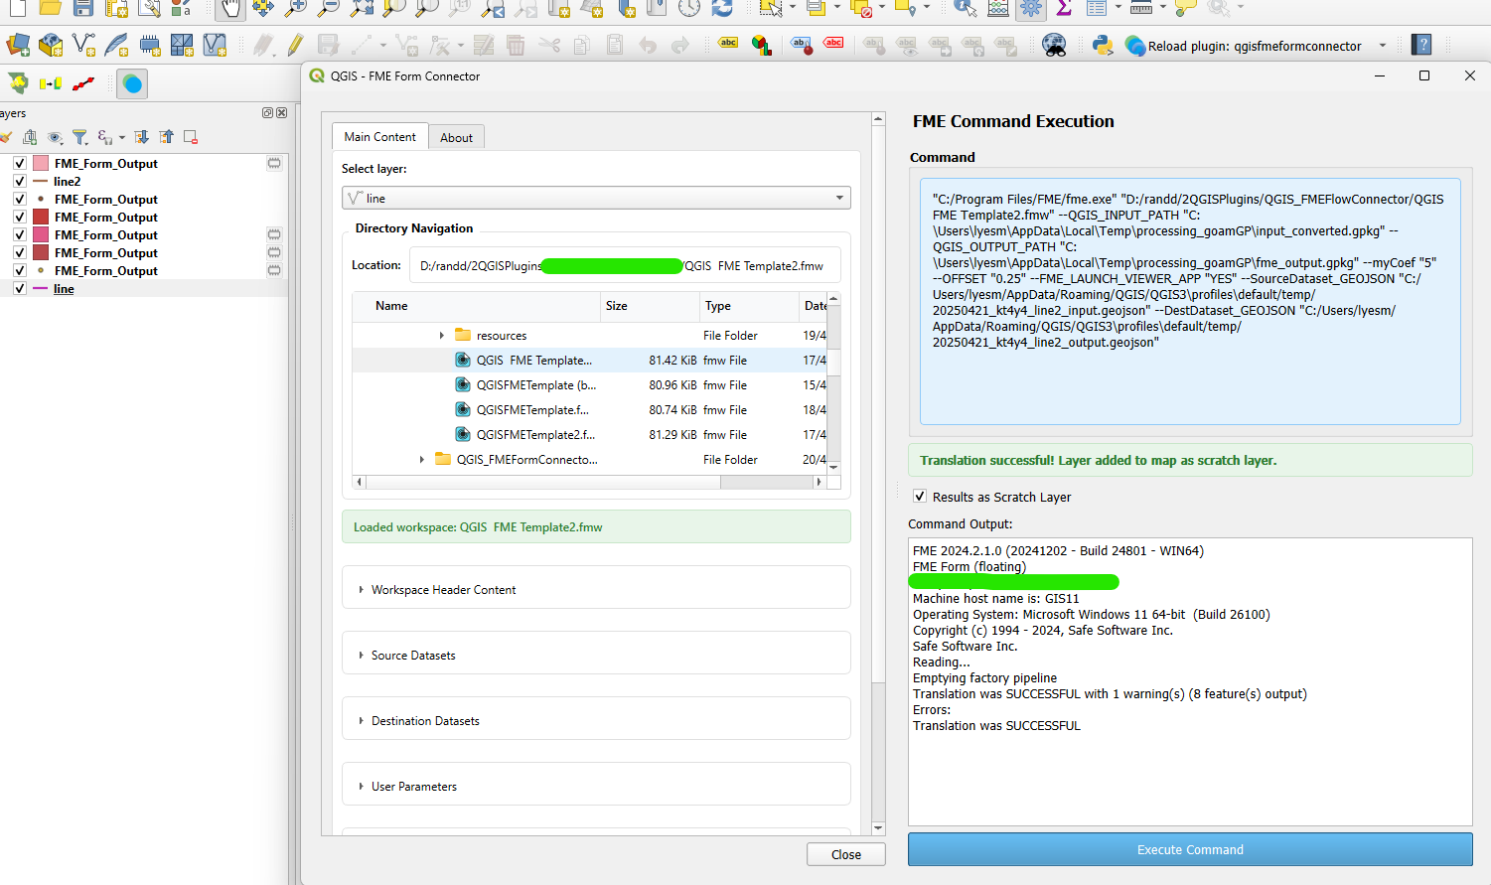
Task: Open the Filter Legend by Expression dropdown arrow
Action: pos(122,137)
